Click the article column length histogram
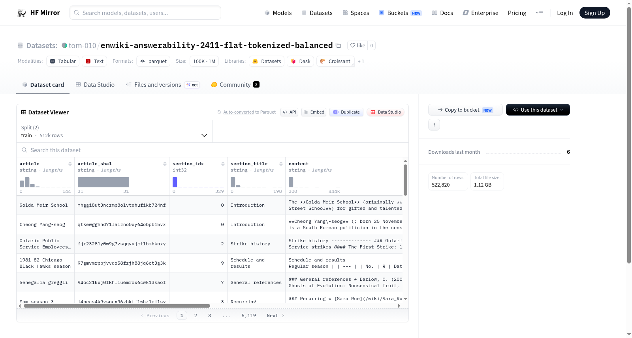 (x=45, y=182)
